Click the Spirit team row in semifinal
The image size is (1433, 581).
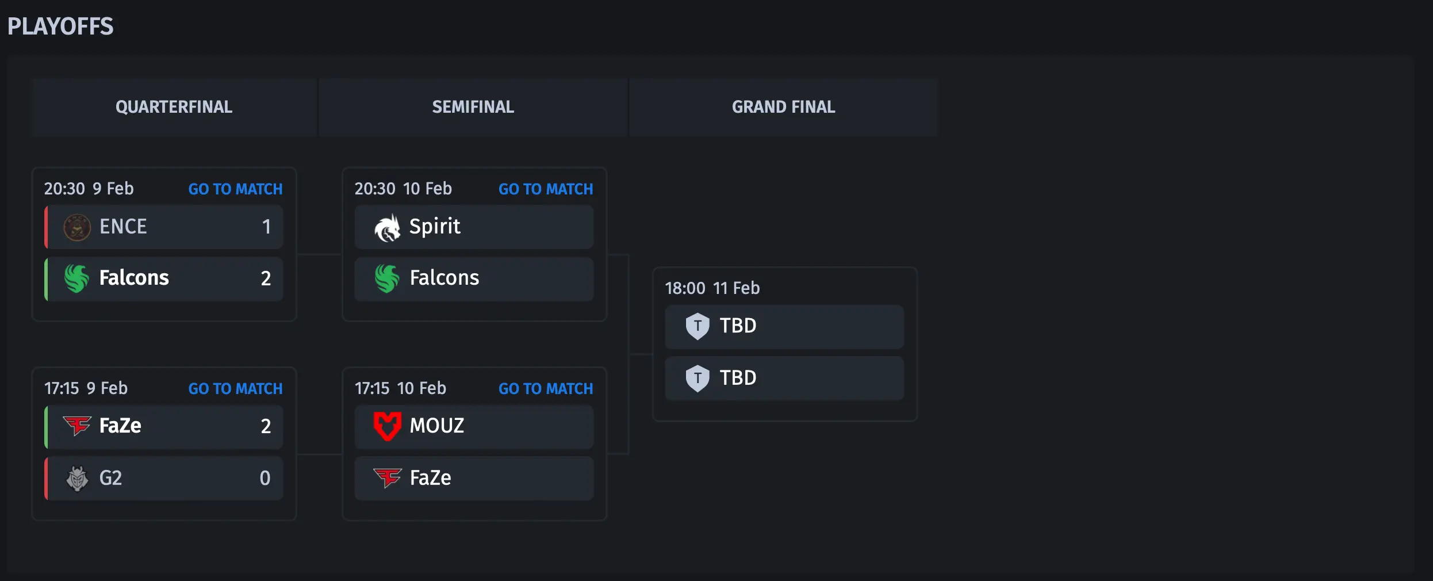click(x=474, y=227)
